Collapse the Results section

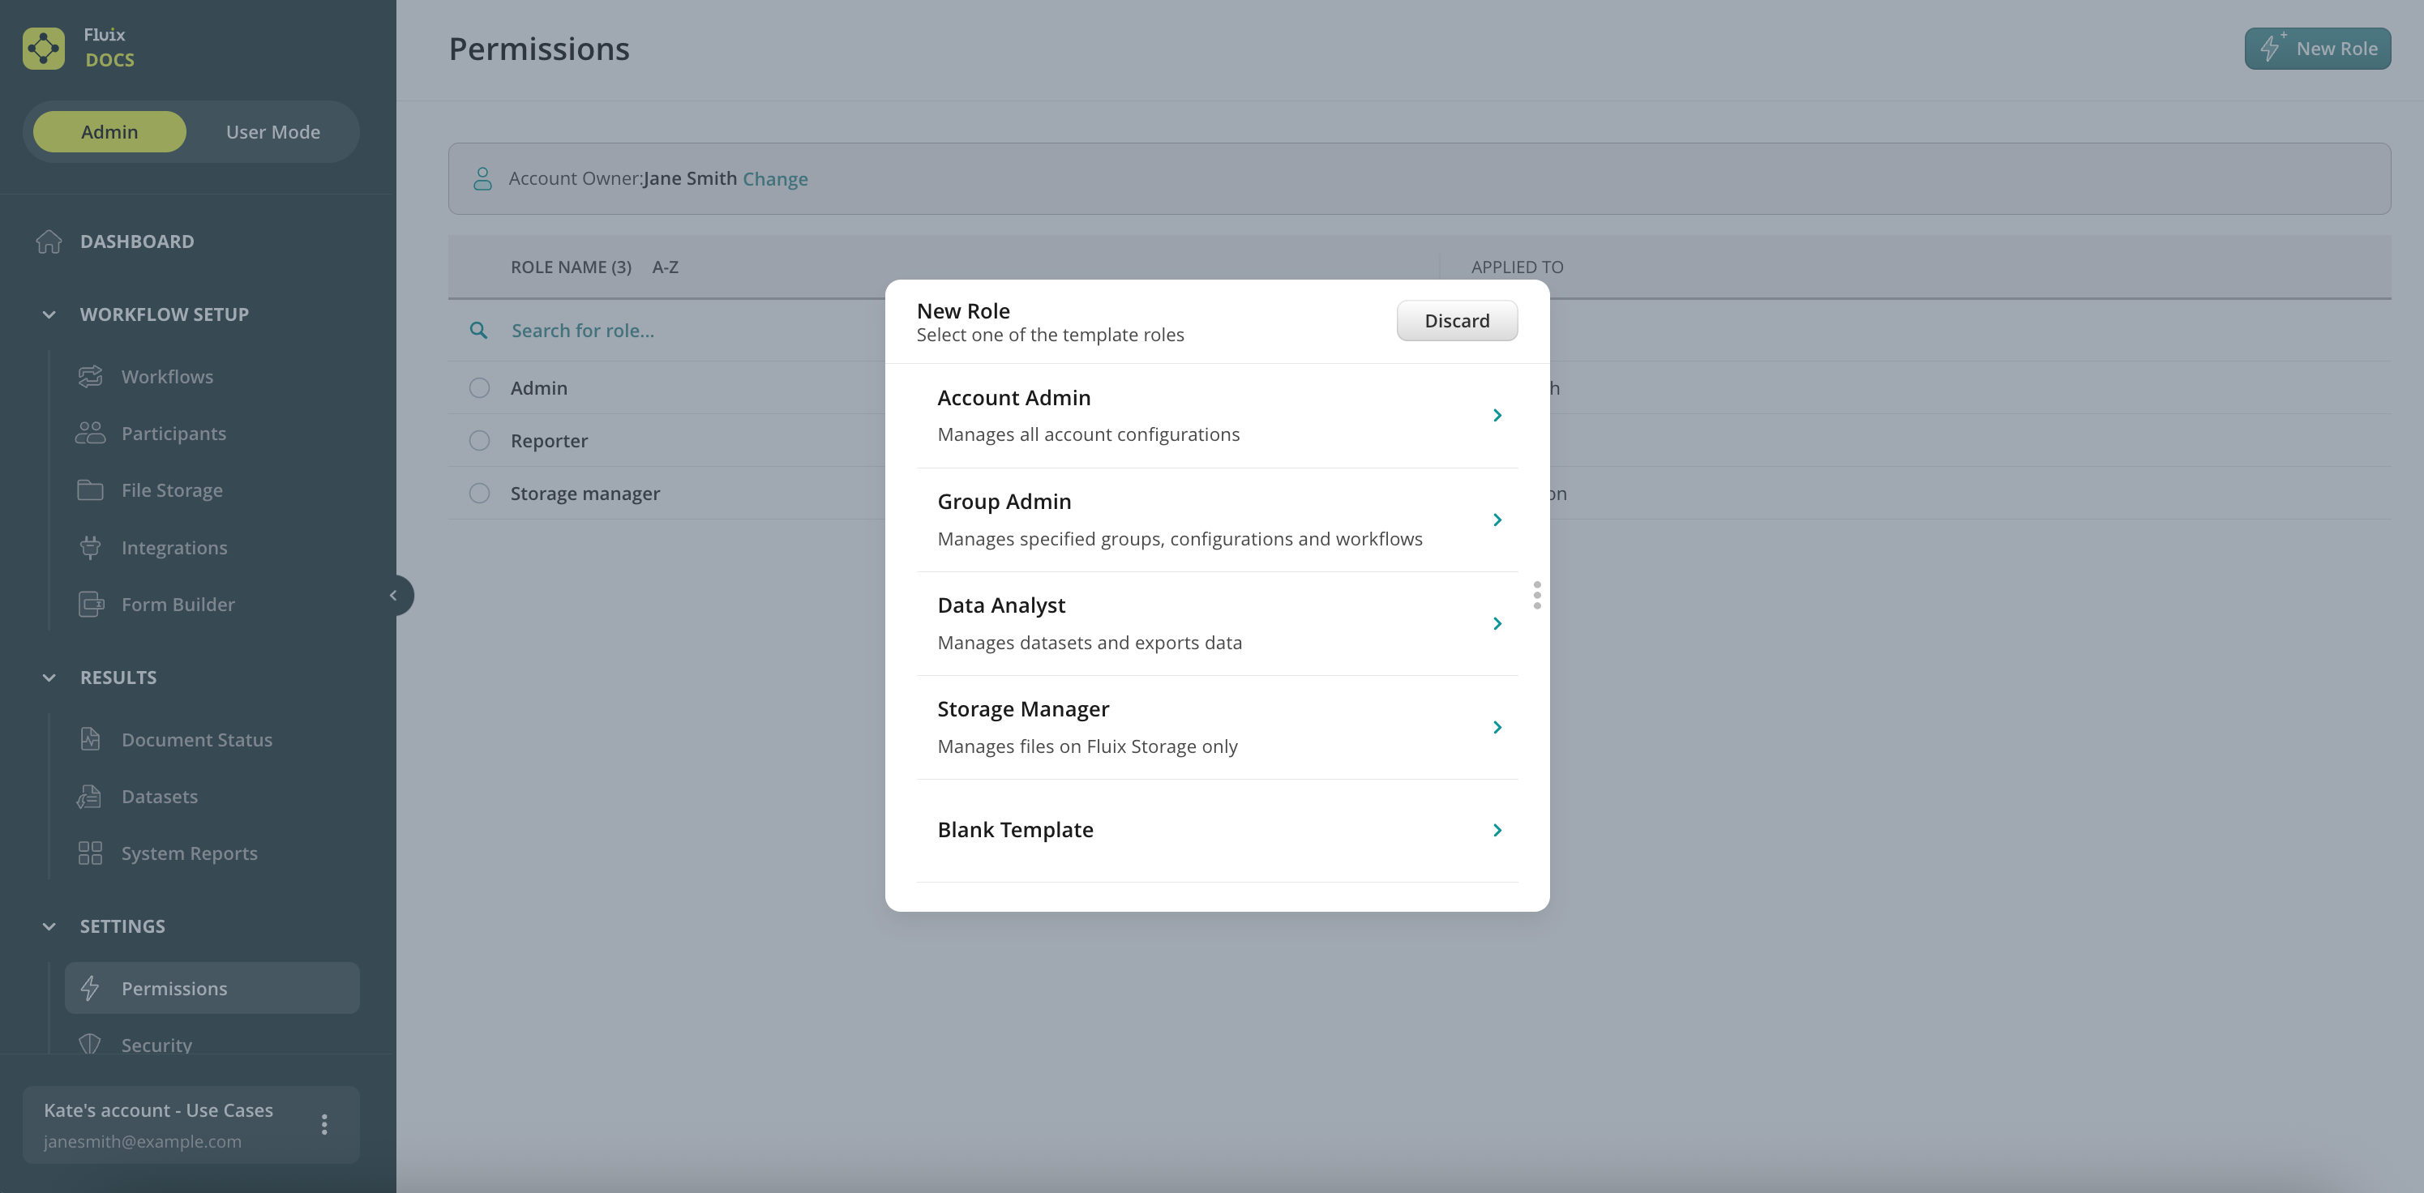(49, 678)
